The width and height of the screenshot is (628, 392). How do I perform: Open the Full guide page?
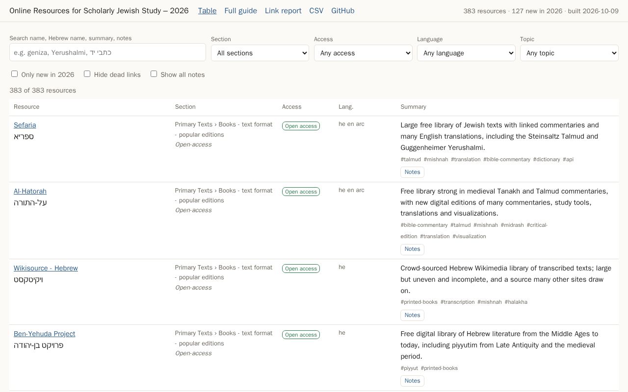[240, 11]
